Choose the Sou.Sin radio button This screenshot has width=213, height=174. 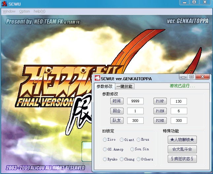(x=132, y=149)
